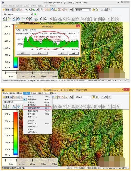Open the shader dropdown in the lower window toolbar
This screenshot has width=131, height=171.
coord(83,97)
